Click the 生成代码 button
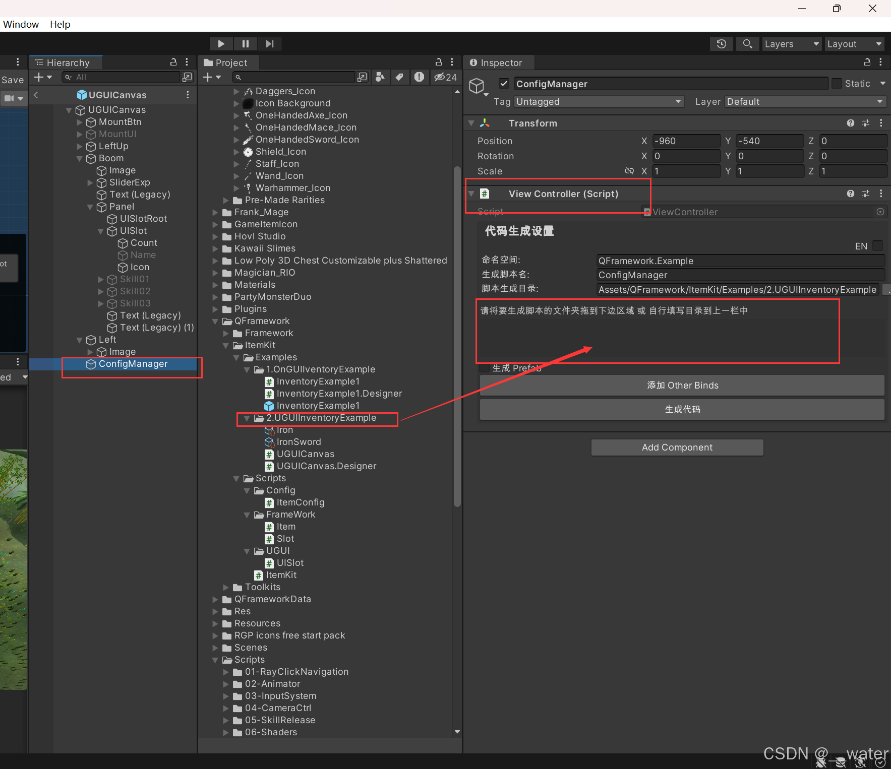 click(682, 409)
